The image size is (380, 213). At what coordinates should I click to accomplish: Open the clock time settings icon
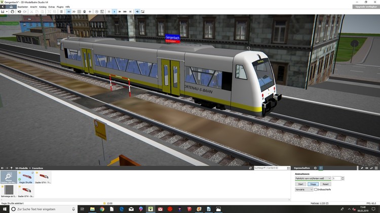click(97, 12)
